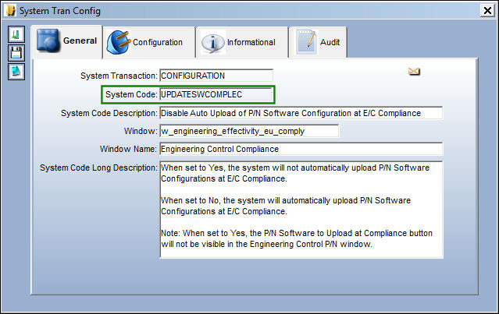Switch to the General tab
This screenshot has height=314, width=499.
point(67,41)
